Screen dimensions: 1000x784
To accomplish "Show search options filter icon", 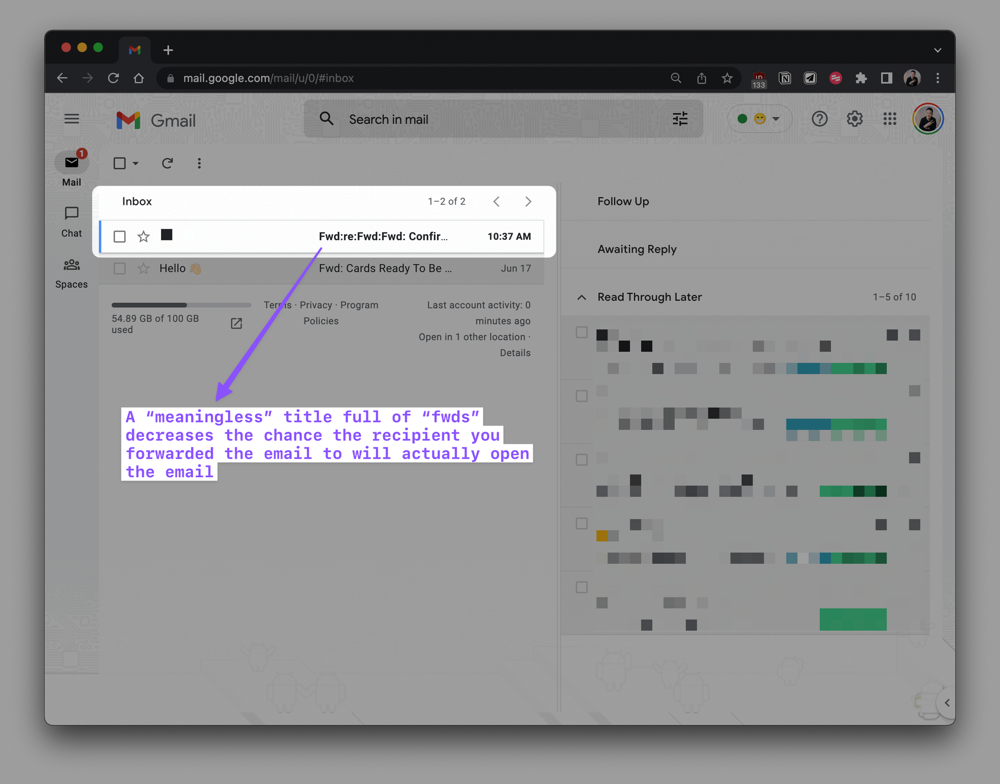I will 680,119.
